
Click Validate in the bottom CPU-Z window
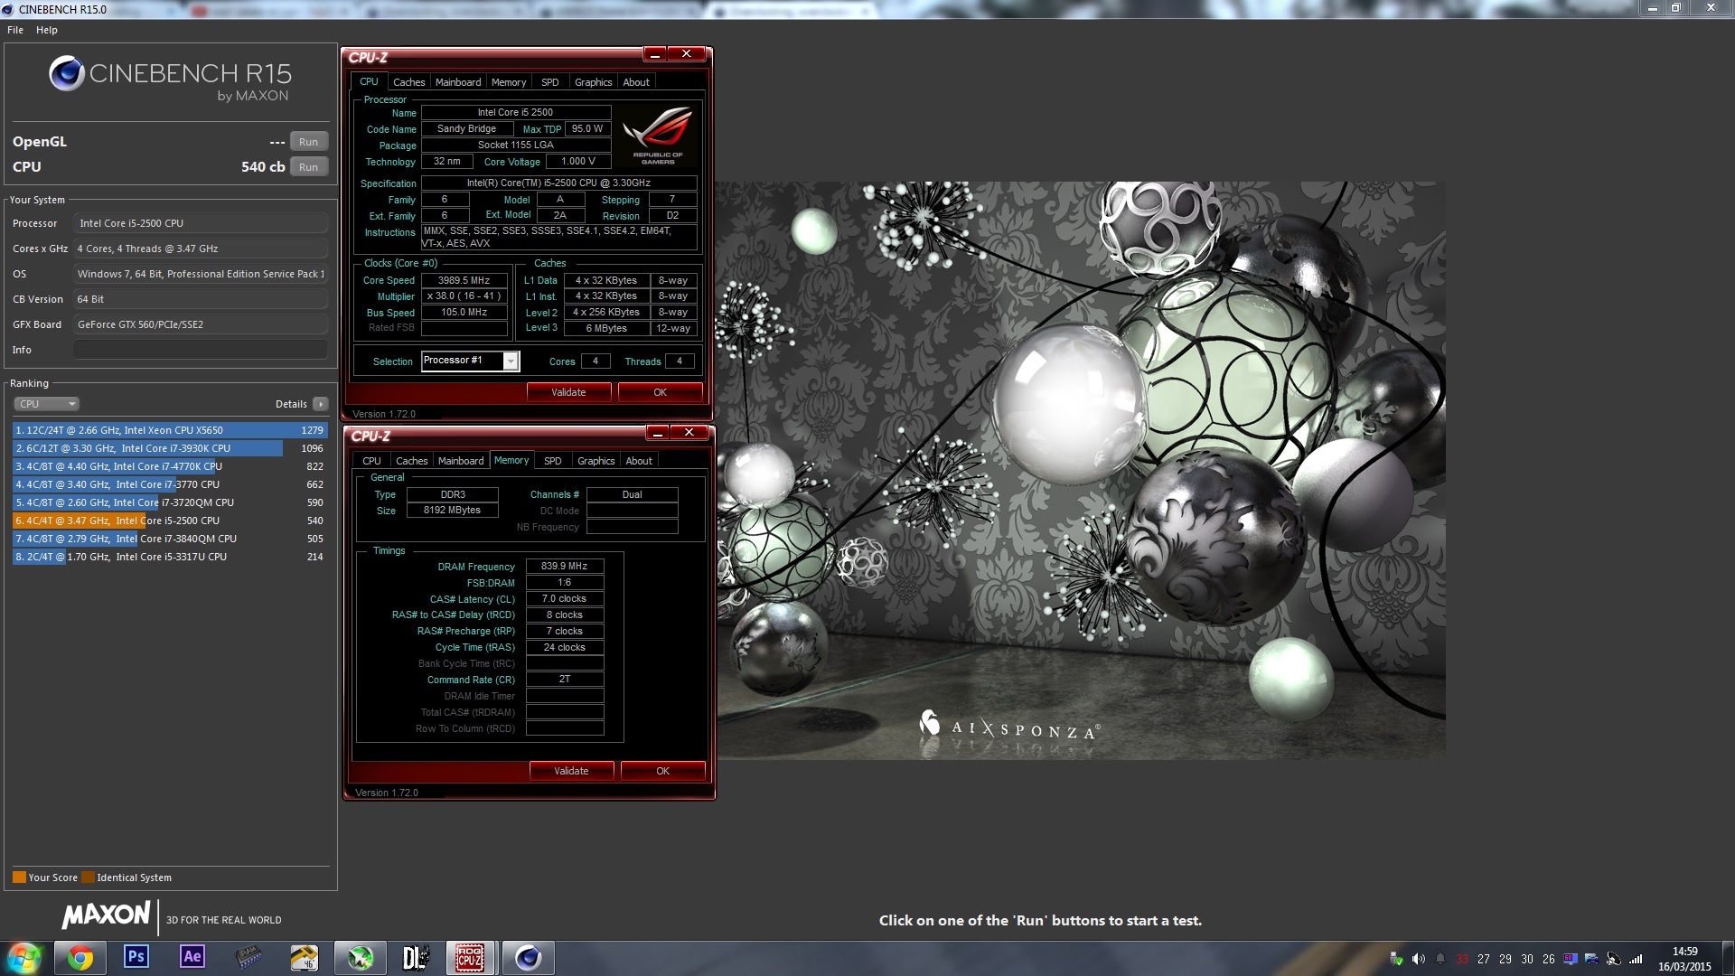pyautogui.click(x=571, y=771)
